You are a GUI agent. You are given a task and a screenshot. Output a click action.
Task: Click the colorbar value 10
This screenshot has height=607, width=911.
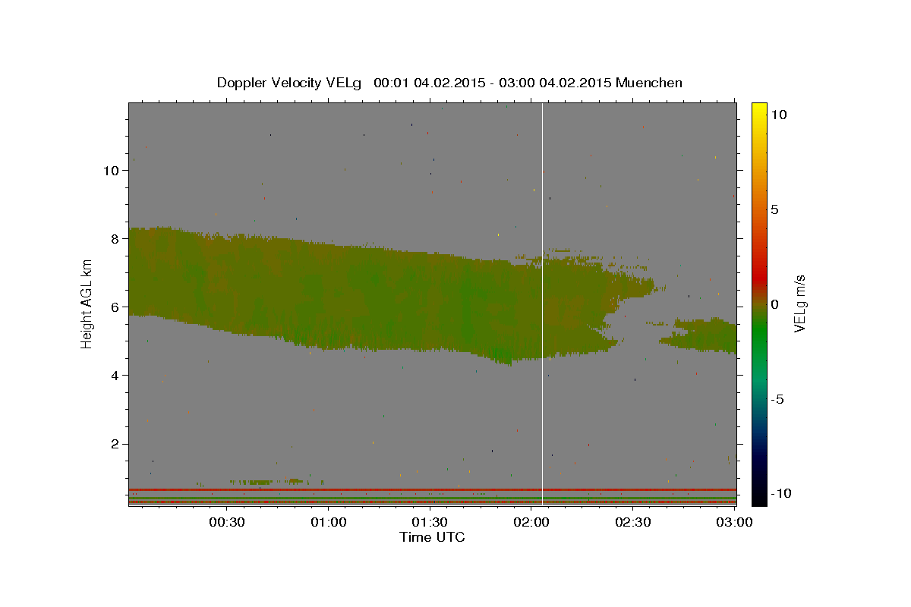[779, 115]
